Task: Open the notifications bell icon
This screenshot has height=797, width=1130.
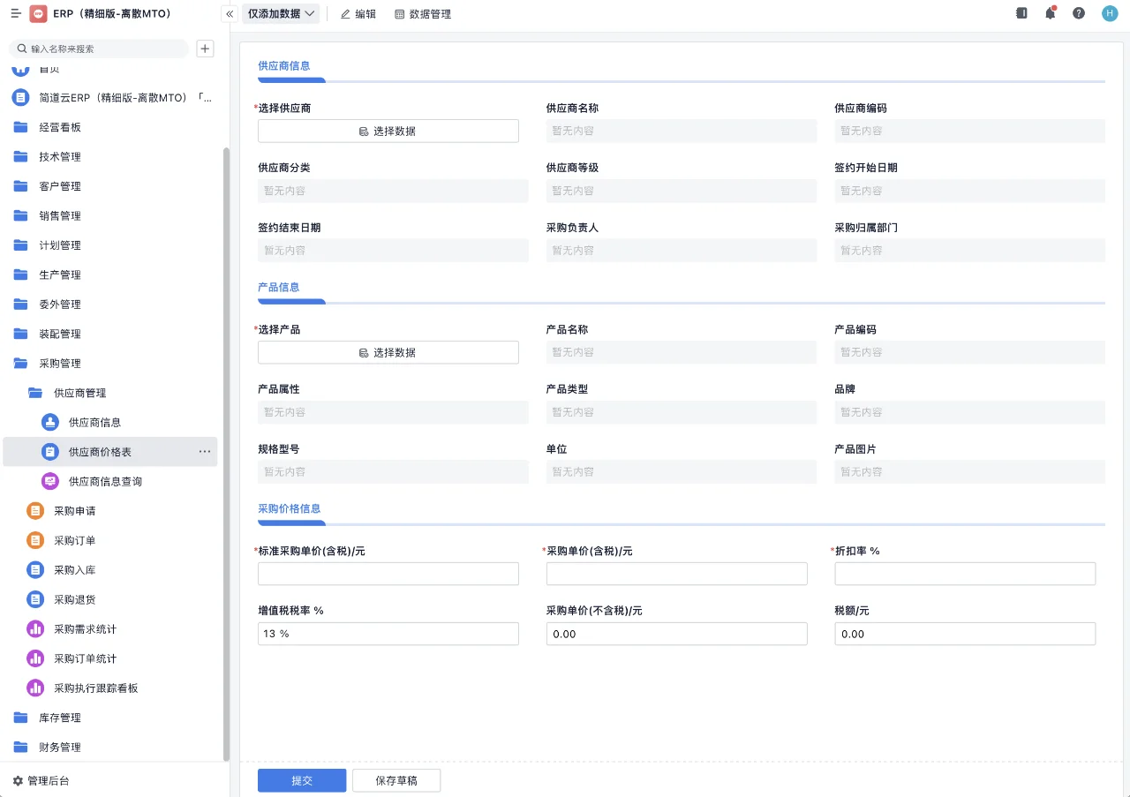Action: pyautogui.click(x=1051, y=13)
